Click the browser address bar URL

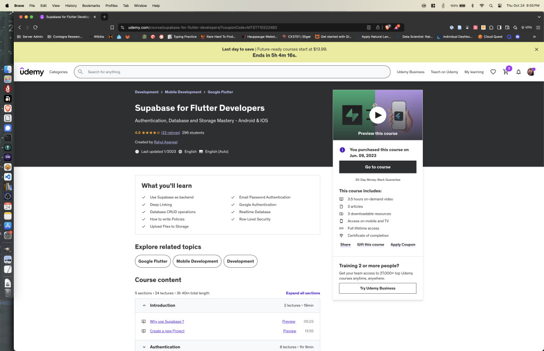202,28
